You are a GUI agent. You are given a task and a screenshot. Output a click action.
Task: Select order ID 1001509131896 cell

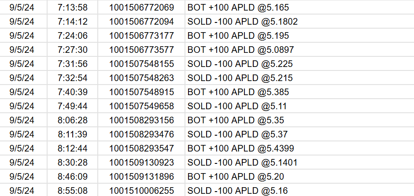141,177
